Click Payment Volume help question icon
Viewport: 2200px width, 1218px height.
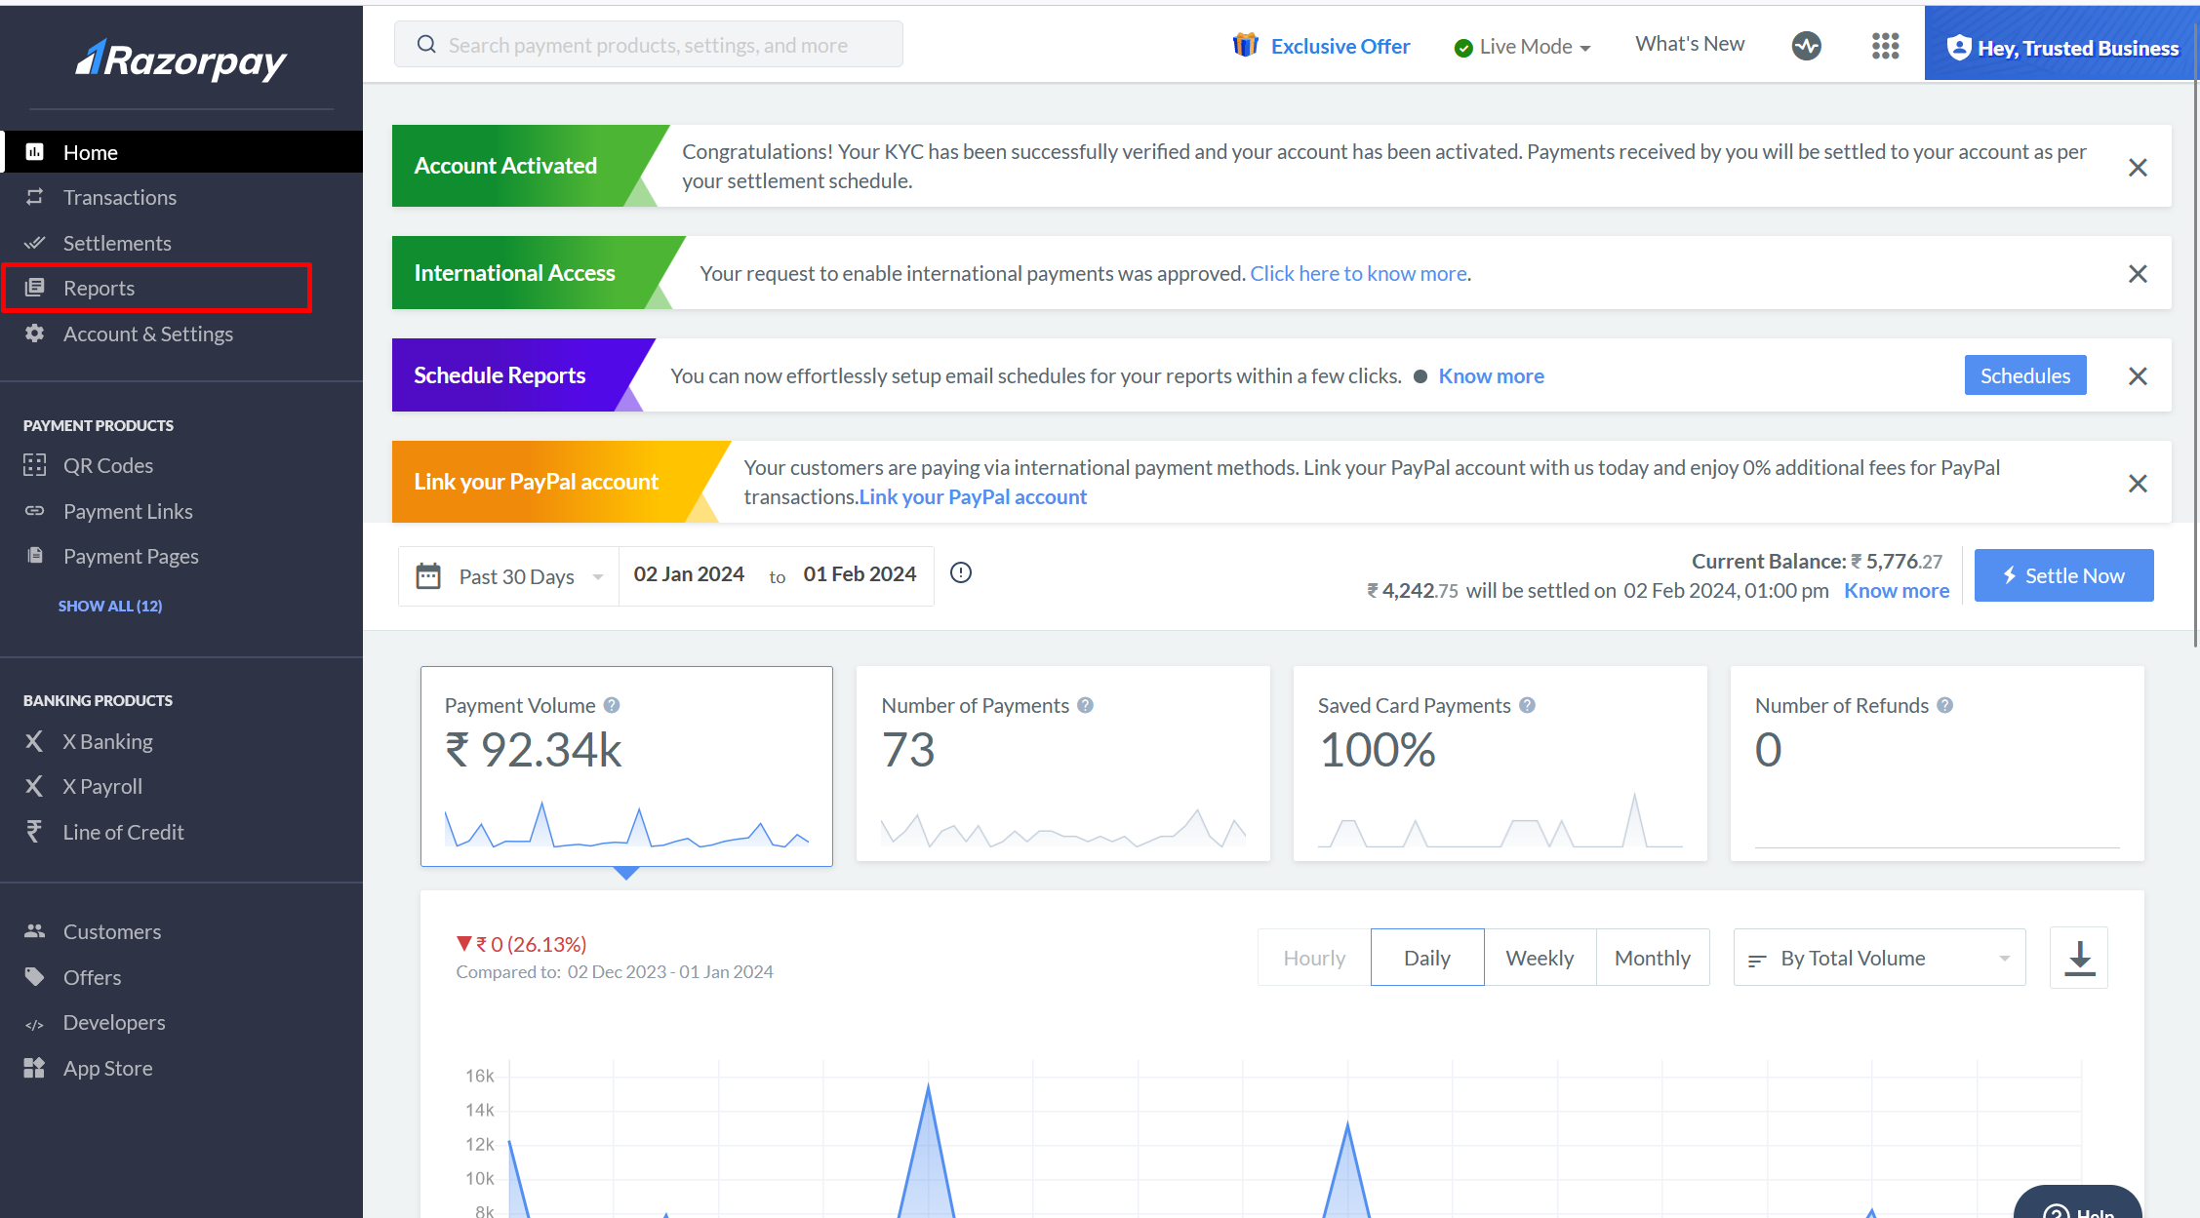pos(612,705)
